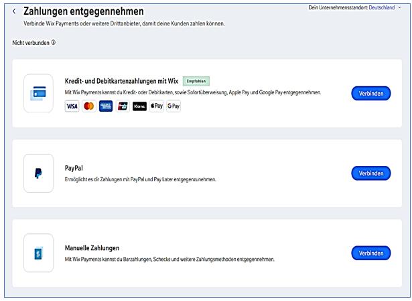
Task: Click the Dein Unternehmensstandort label
Action: click(x=338, y=7)
